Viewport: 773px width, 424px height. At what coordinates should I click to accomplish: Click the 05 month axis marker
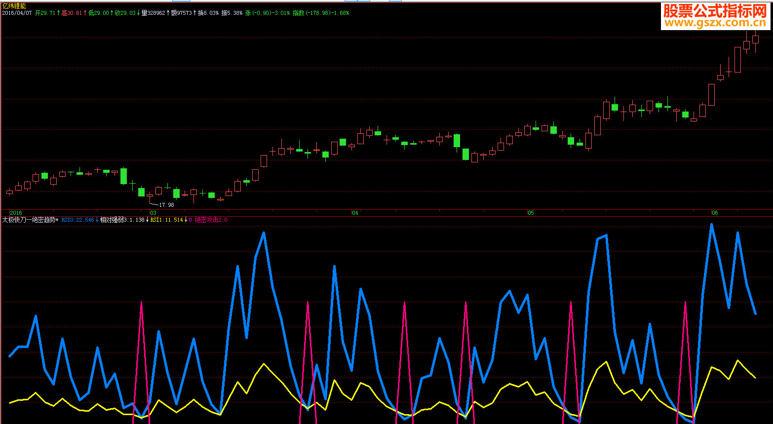[x=531, y=213]
